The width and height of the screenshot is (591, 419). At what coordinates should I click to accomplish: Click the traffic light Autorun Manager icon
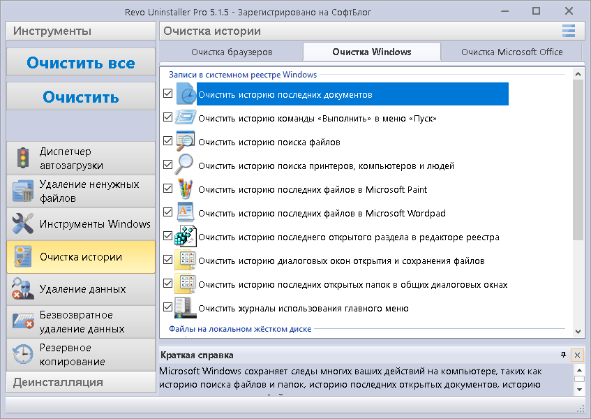point(23,158)
